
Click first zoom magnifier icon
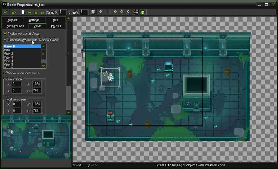click(115, 12)
